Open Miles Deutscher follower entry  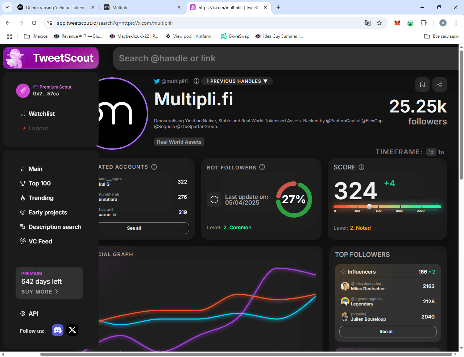point(388,286)
